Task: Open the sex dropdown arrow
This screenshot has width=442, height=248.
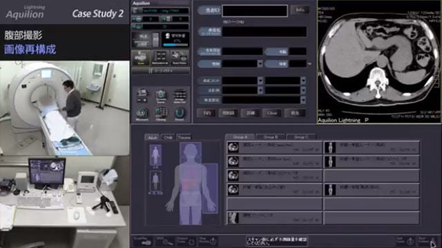Action: click(260, 63)
